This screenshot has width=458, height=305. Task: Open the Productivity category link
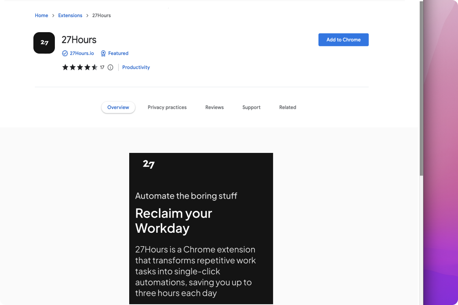pyautogui.click(x=136, y=68)
